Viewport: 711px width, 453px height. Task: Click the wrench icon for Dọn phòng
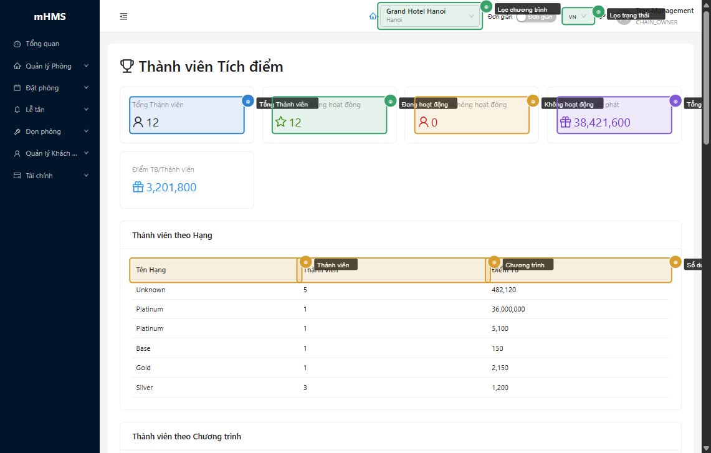coord(17,131)
